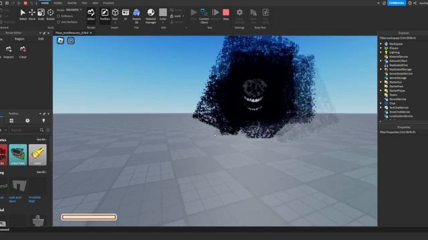Activate the Rotate tool
Screen dimensions: 428x240
click(x=51, y=15)
